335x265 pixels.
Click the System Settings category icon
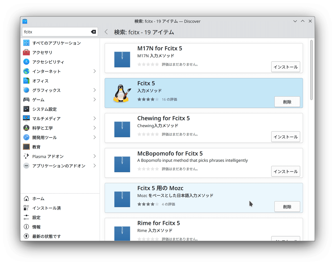(x=26, y=109)
